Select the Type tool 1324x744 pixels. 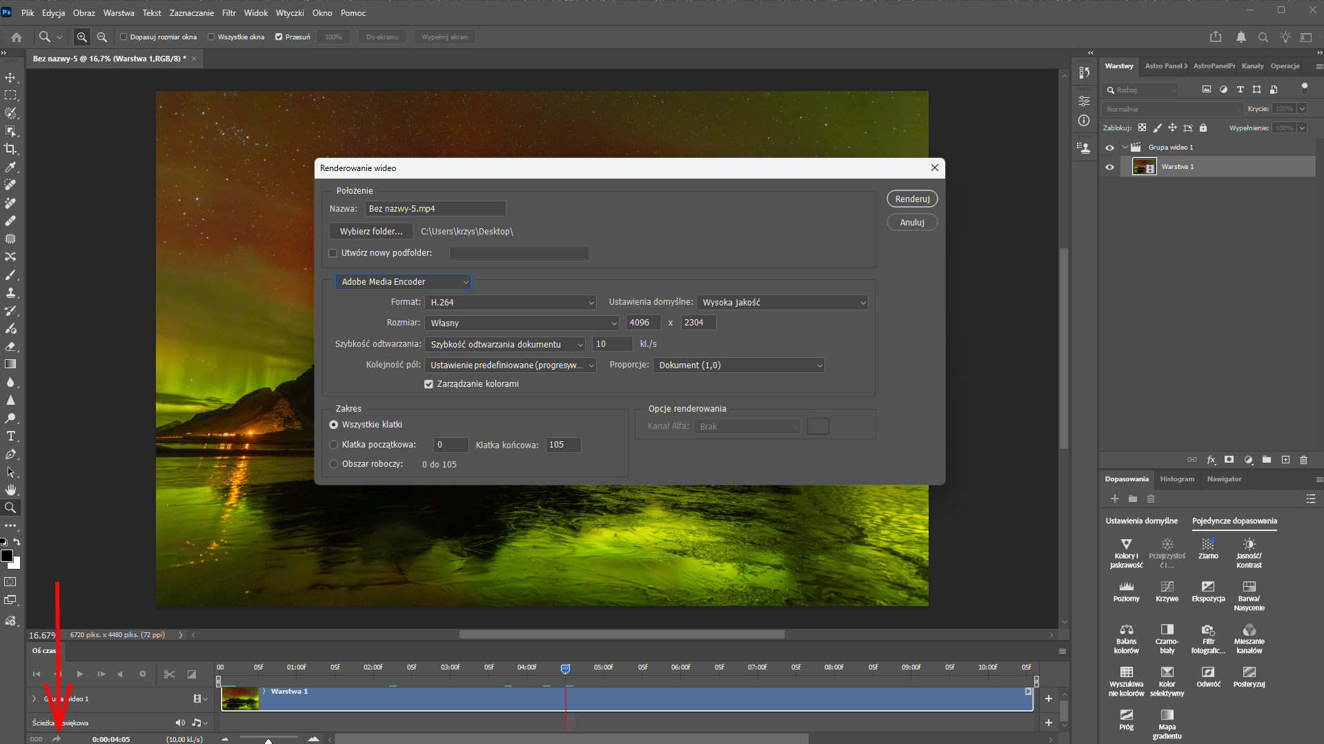pos(10,436)
